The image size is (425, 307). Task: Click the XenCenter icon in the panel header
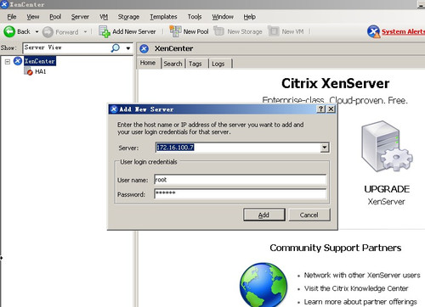144,49
